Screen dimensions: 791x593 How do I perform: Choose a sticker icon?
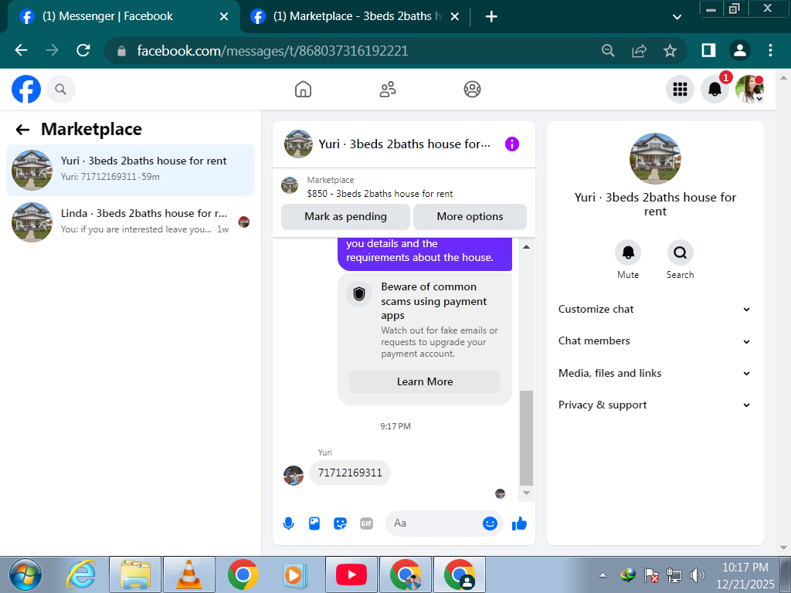pyautogui.click(x=341, y=524)
